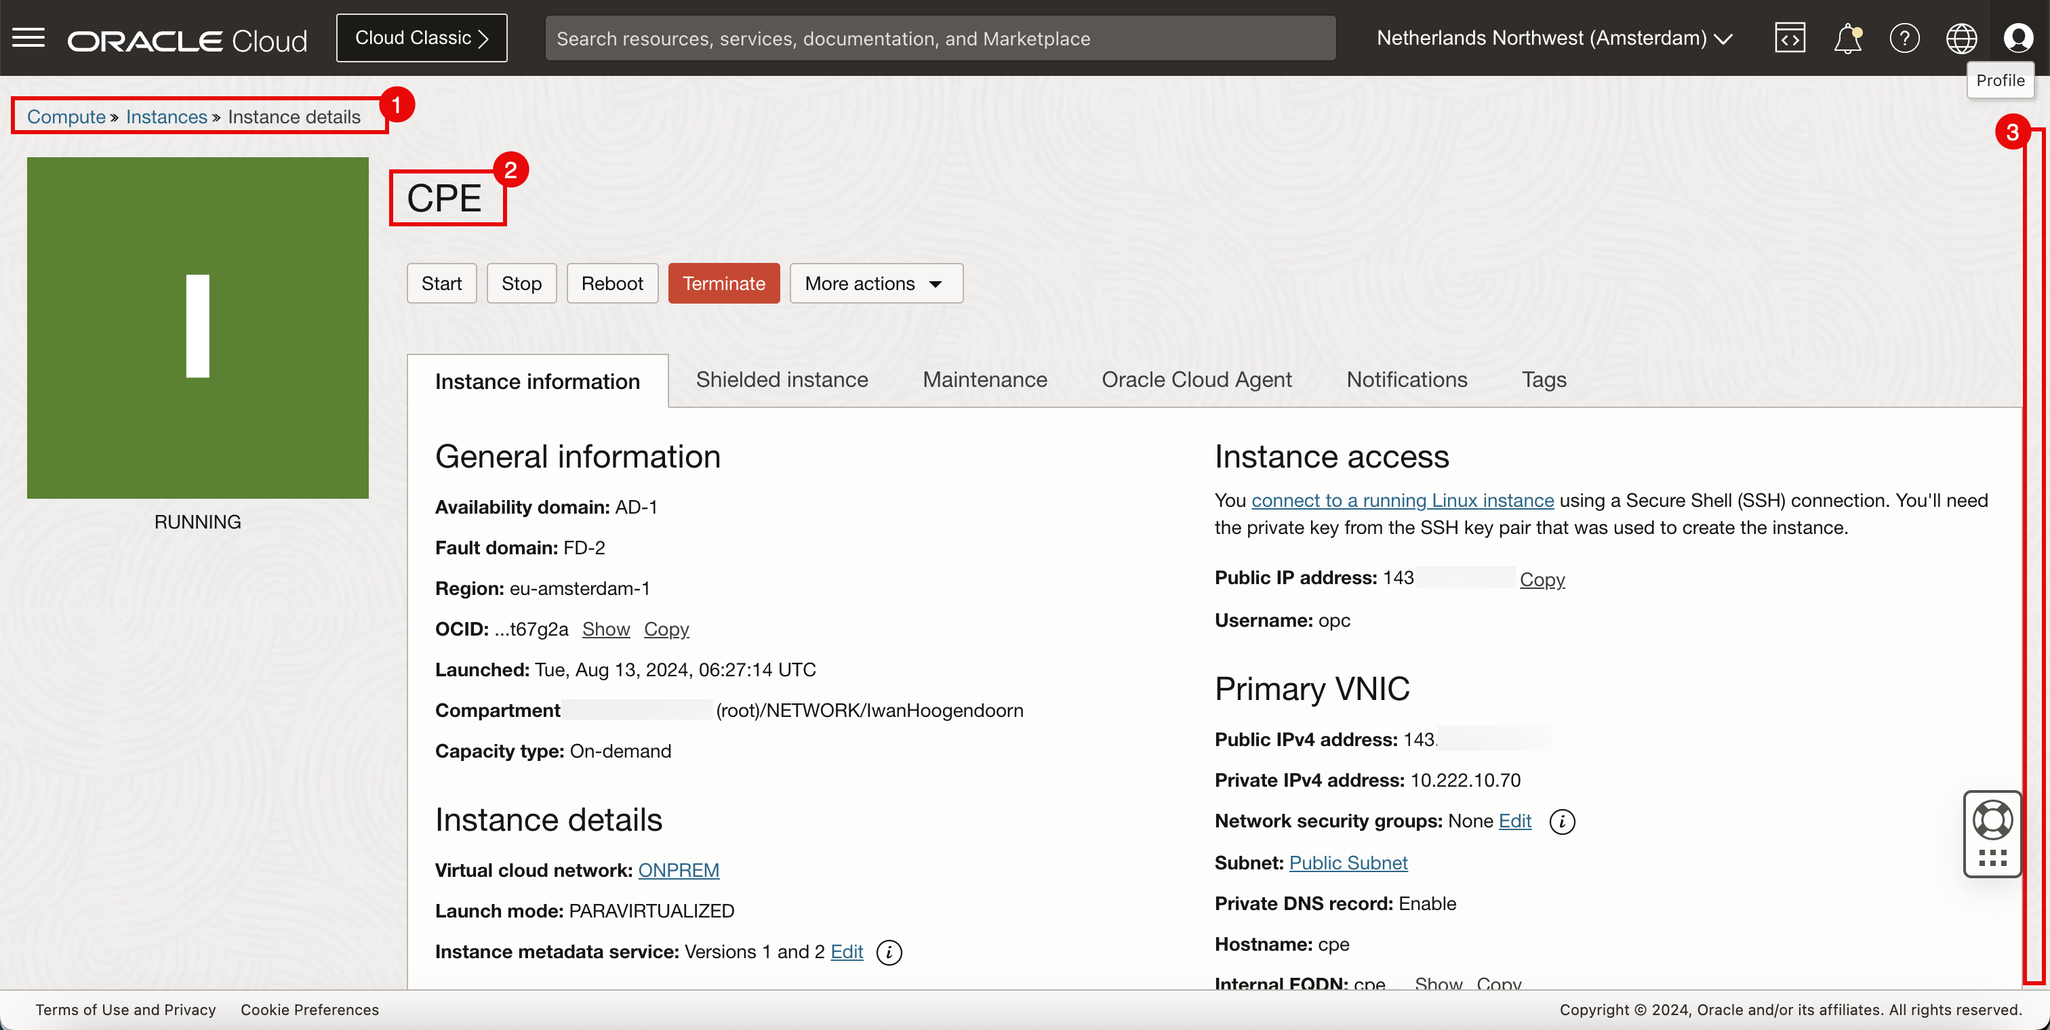
Task: Open the ONPREM virtual cloud network link
Action: [x=678, y=870]
